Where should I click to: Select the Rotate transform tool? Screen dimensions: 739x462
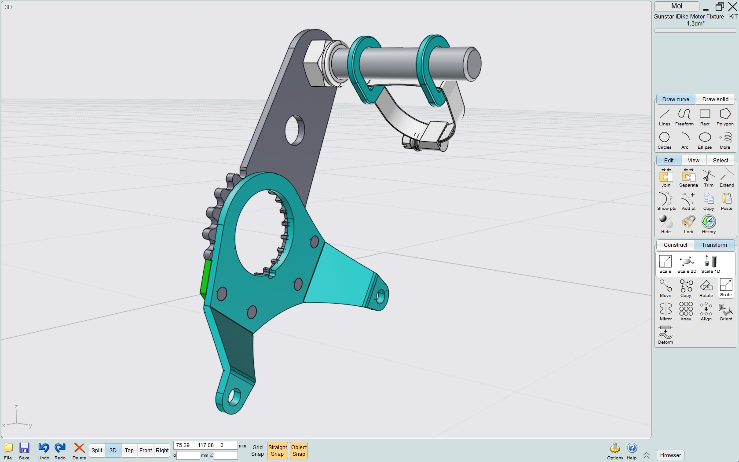(706, 289)
